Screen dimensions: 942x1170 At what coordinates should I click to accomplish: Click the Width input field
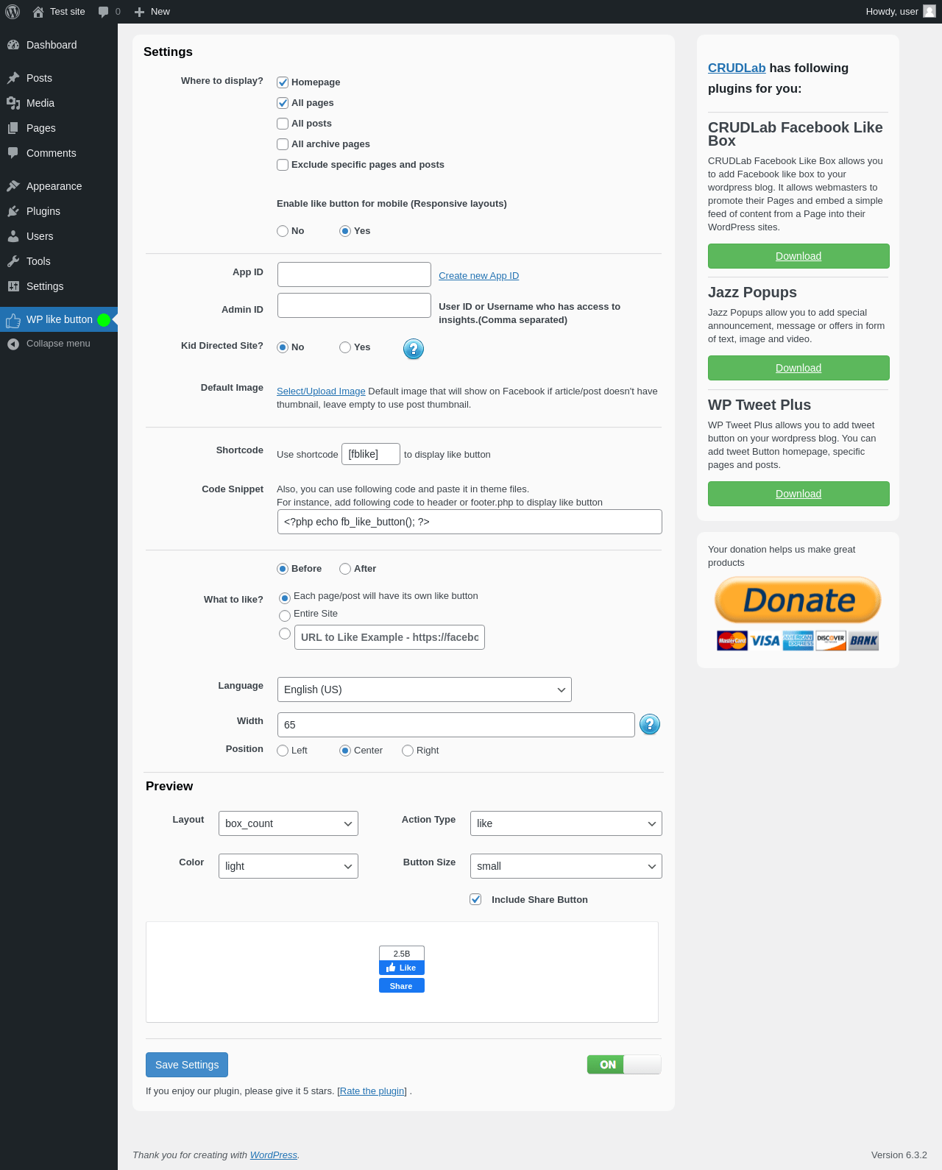456,725
